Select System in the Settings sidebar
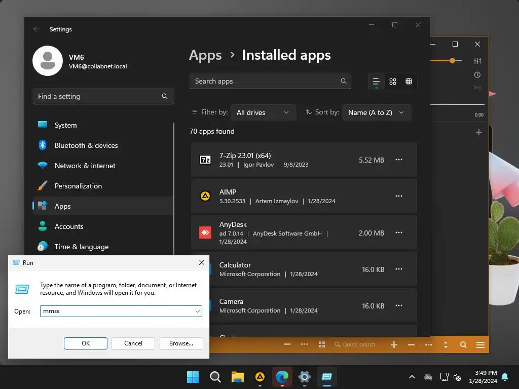The width and height of the screenshot is (519, 389). pyautogui.click(x=102, y=125)
